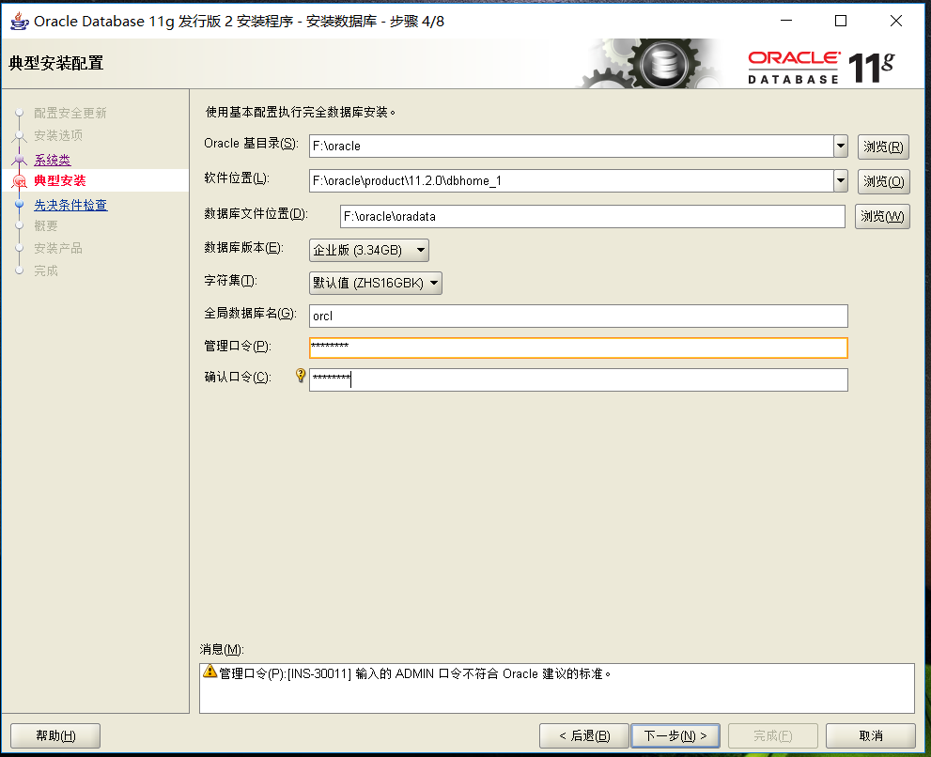Open the Oracle base directory dropdown arrow

[x=840, y=147]
